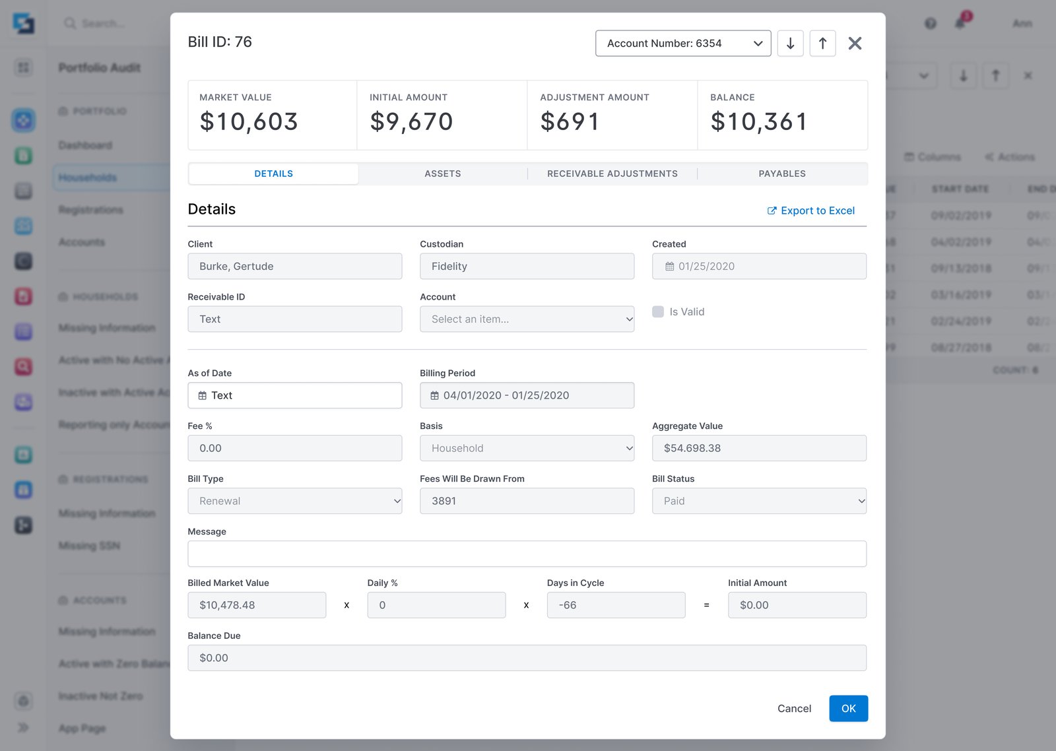Open the Payables tab

tap(782, 174)
